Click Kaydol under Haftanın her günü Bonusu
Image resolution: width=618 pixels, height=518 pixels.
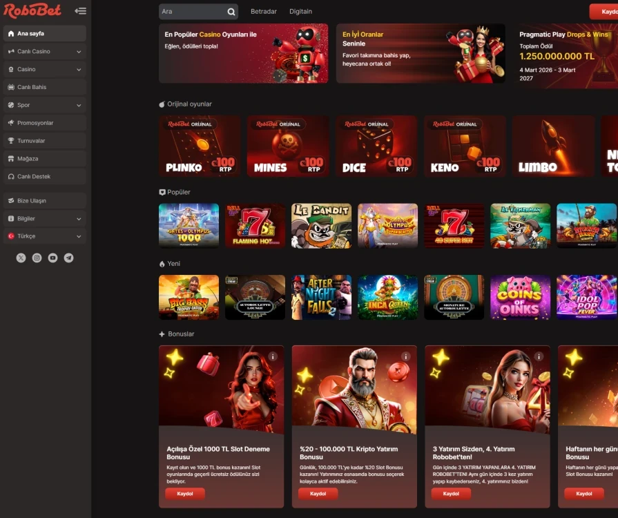tap(584, 494)
